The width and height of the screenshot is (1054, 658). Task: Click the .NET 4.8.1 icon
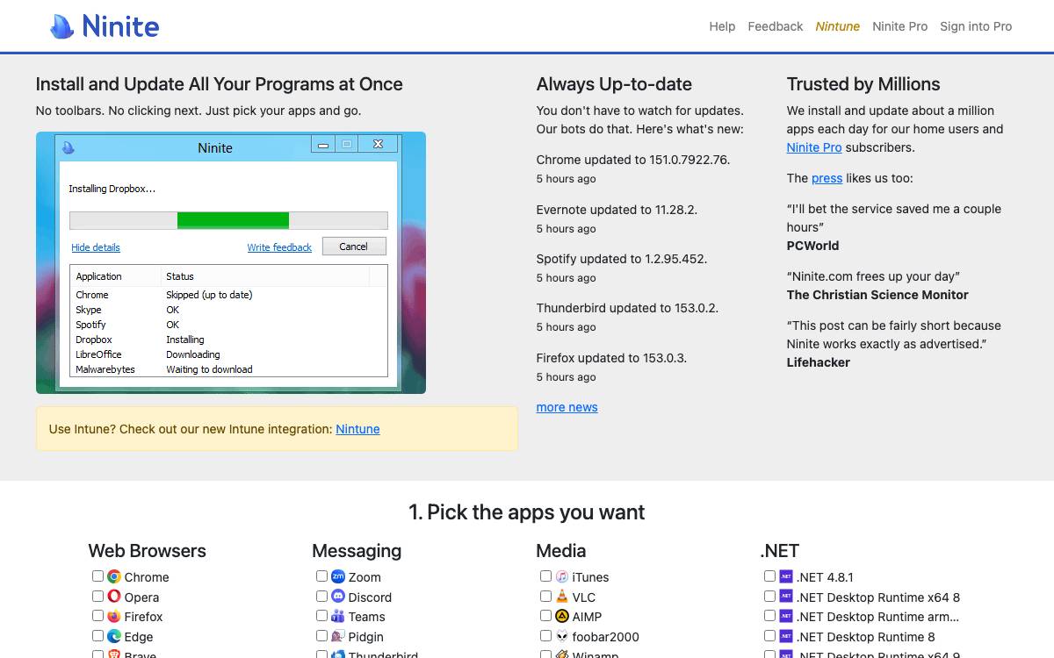(786, 576)
